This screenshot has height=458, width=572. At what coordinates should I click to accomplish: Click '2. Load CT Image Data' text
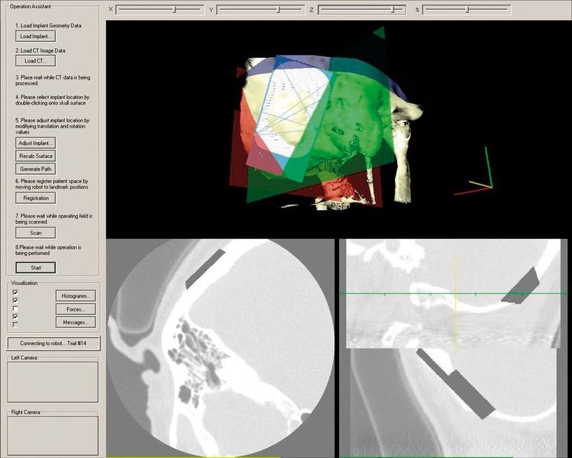click(40, 50)
